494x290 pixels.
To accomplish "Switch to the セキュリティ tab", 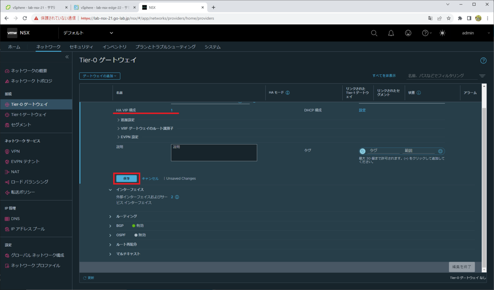I will [x=82, y=47].
